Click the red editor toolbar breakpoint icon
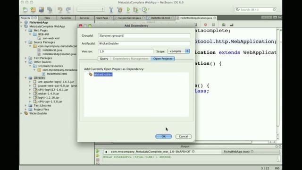302x170 pixels. click(x=206, y=25)
